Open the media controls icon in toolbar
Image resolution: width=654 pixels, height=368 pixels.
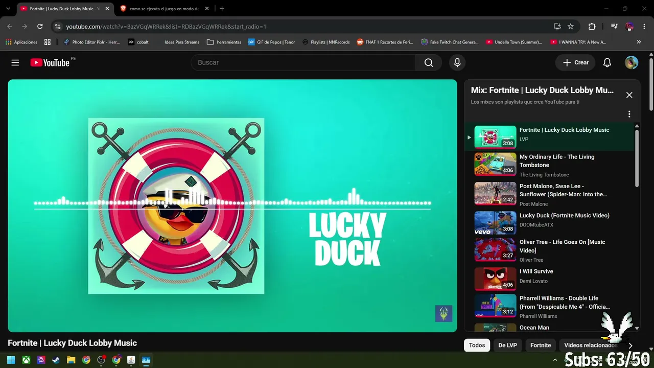point(614,26)
